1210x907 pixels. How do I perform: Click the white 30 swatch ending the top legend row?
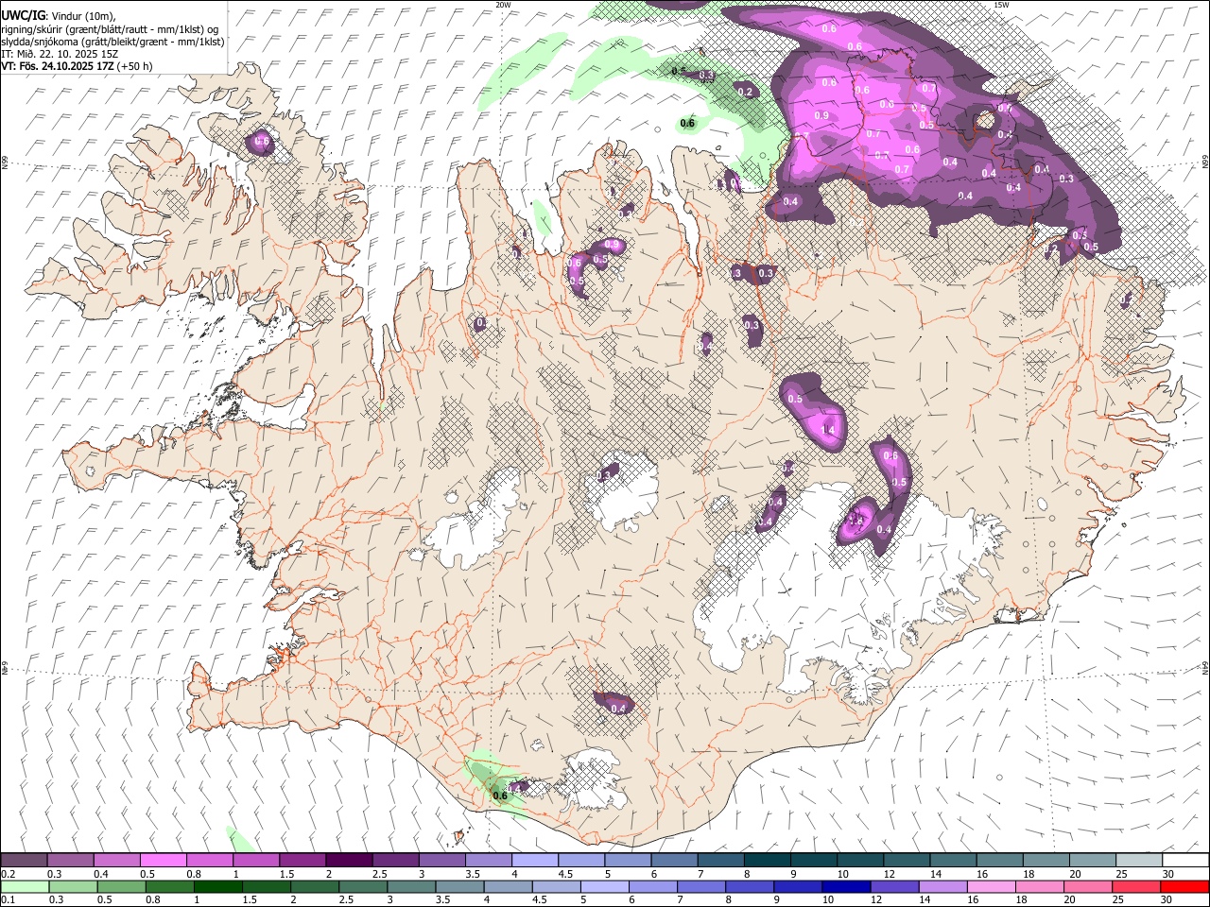pos(1185,860)
